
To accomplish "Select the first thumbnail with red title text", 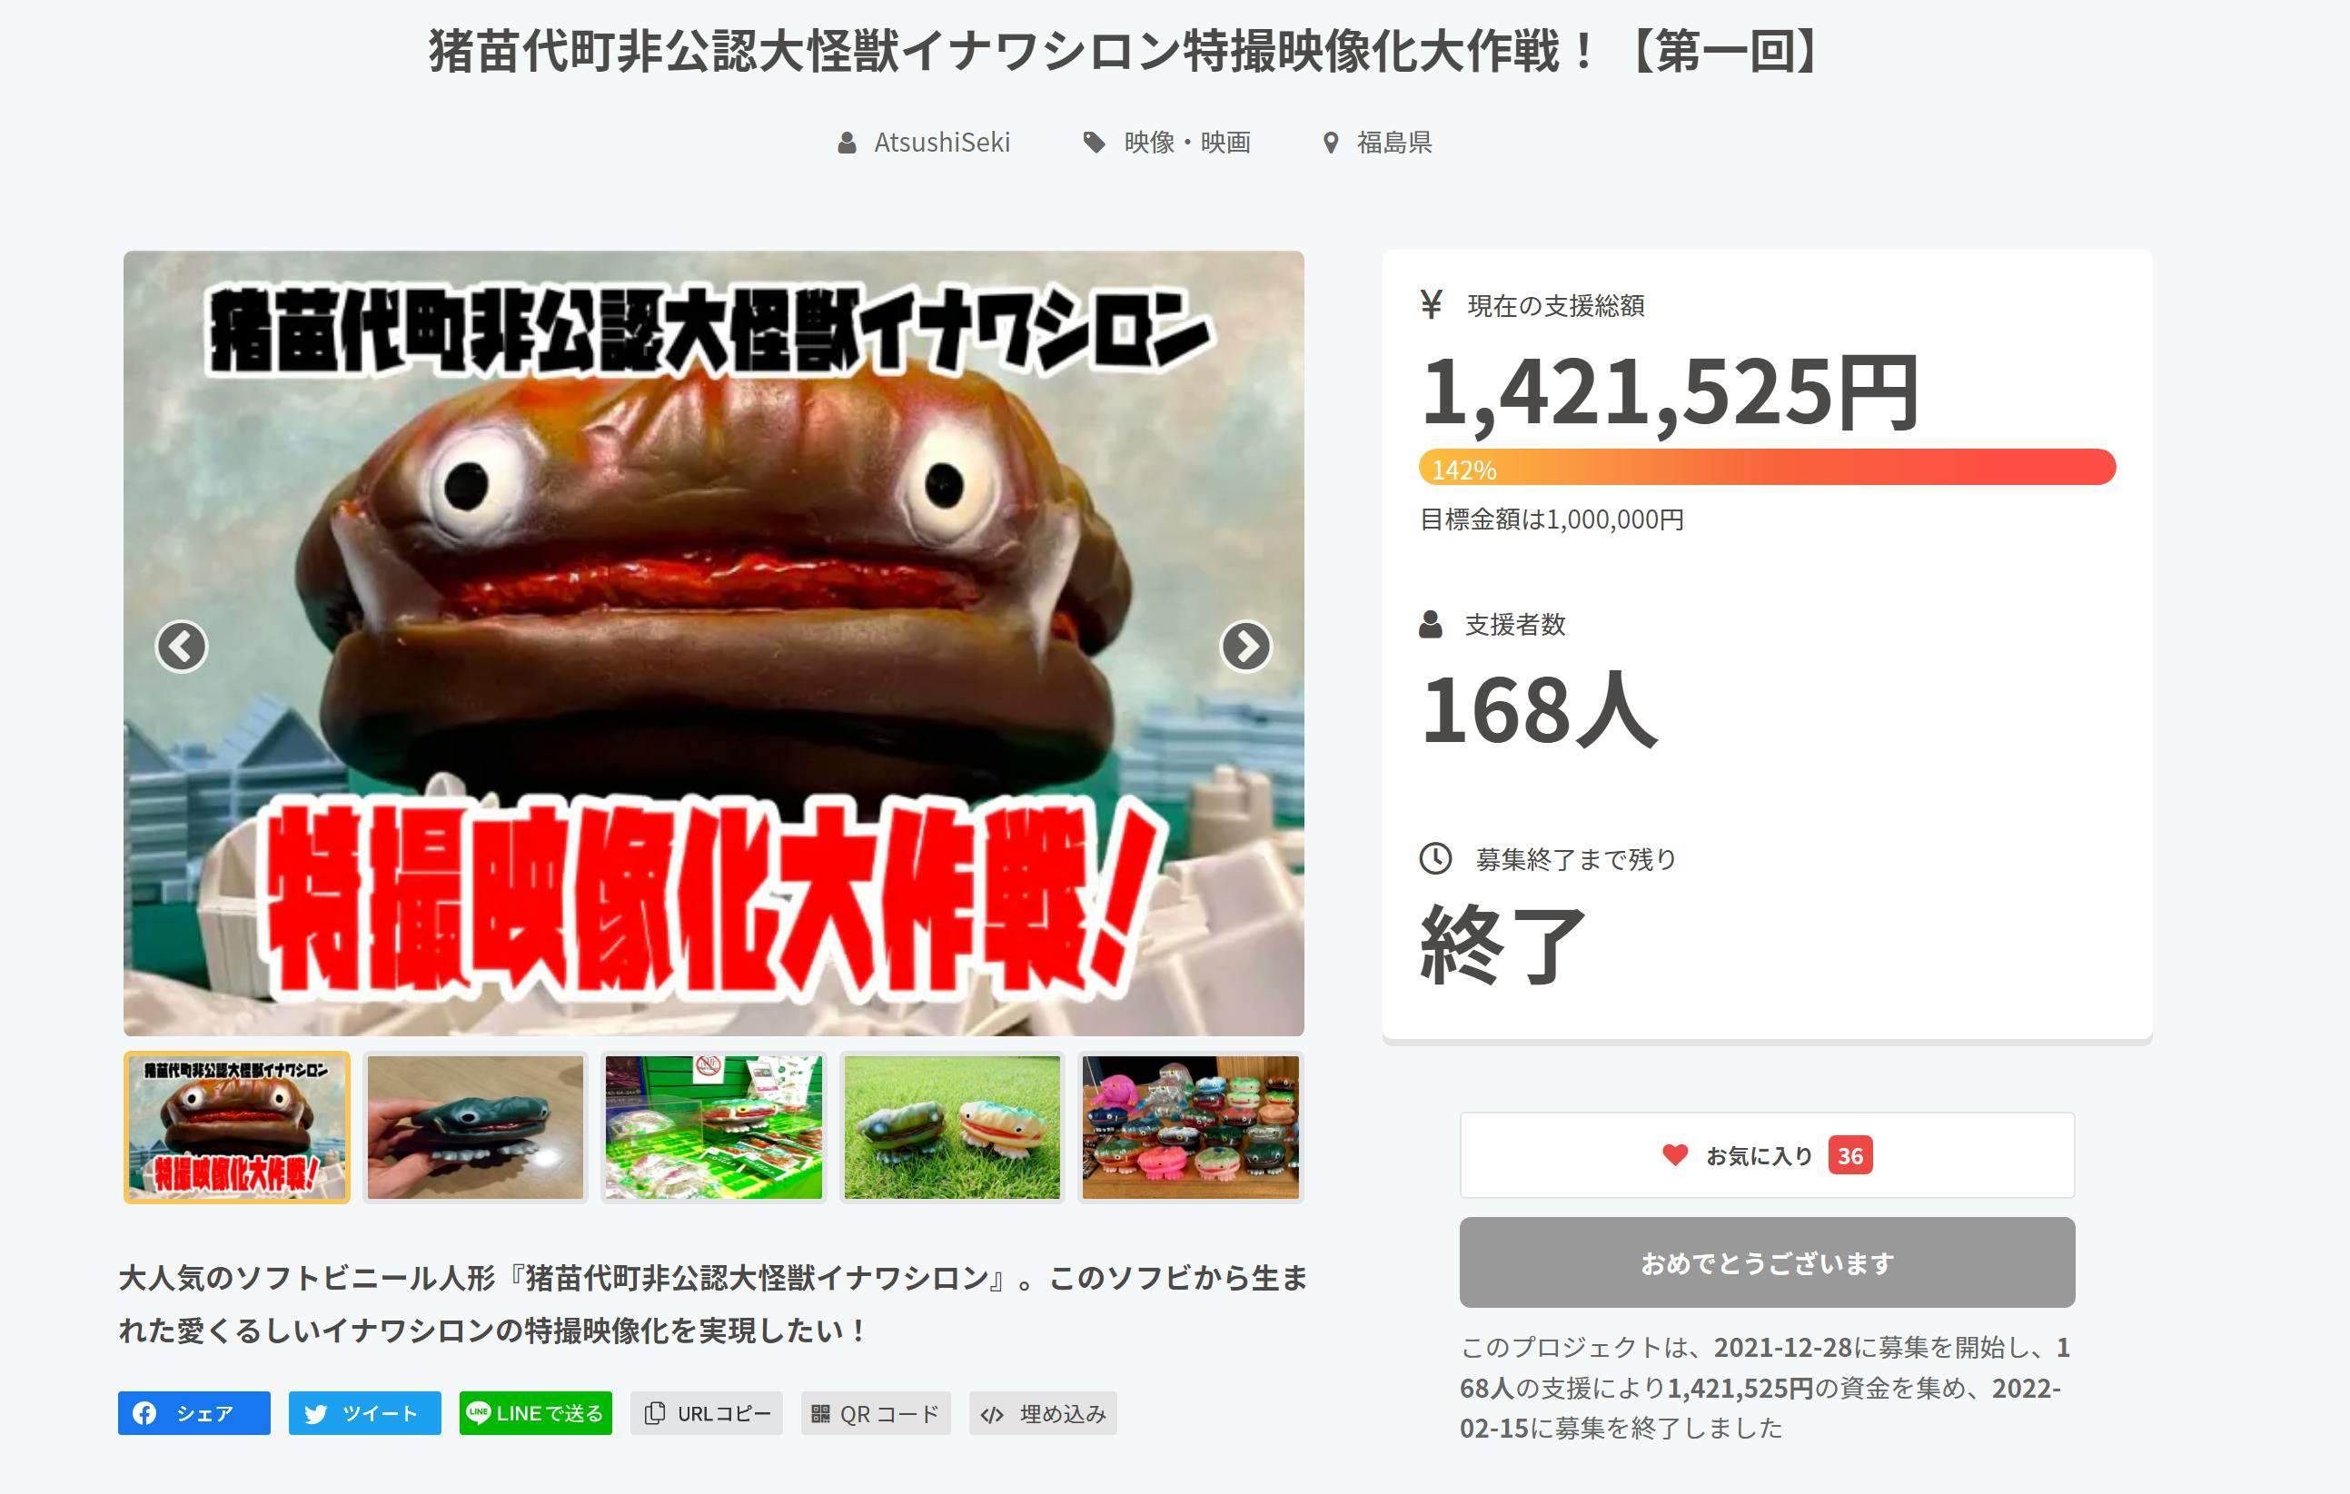I will [x=236, y=1127].
